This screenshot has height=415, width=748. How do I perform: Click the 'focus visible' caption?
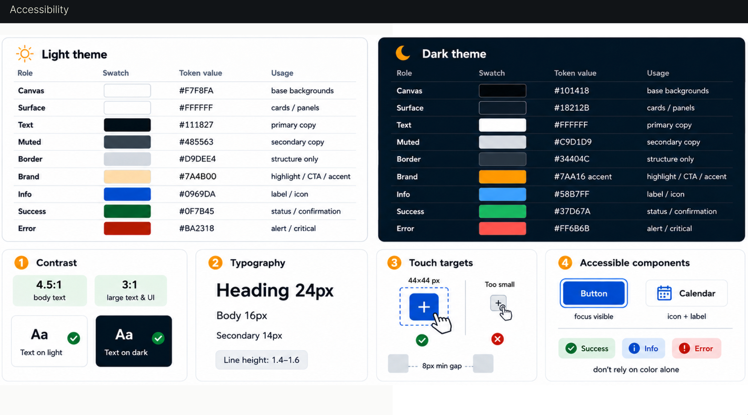(x=594, y=316)
